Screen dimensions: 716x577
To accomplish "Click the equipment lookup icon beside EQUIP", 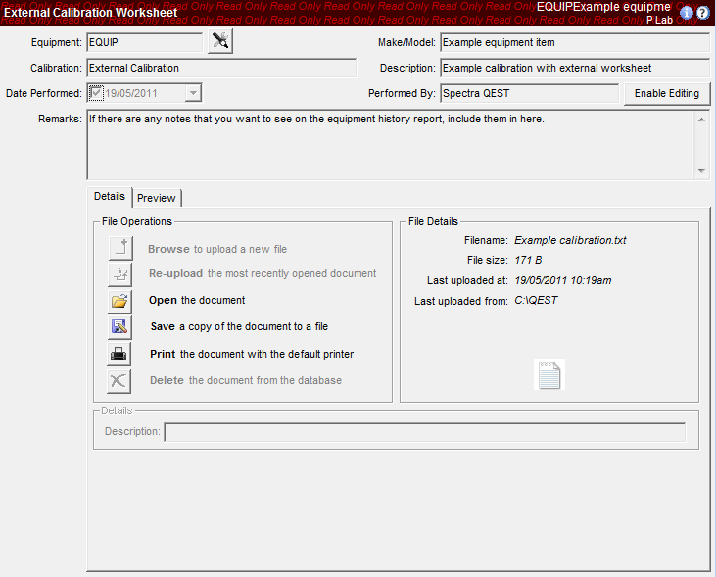I will point(221,42).
